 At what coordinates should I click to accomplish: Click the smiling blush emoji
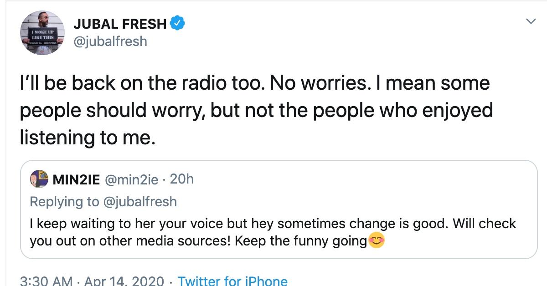click(x=376, y=241)
